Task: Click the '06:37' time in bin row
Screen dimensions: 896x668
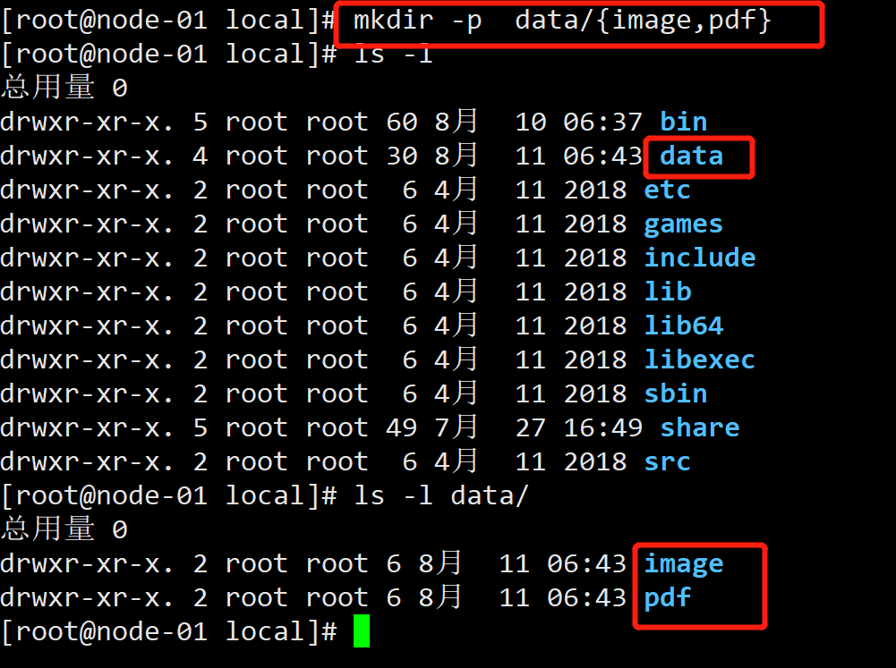Action: [x=603, y=122]
